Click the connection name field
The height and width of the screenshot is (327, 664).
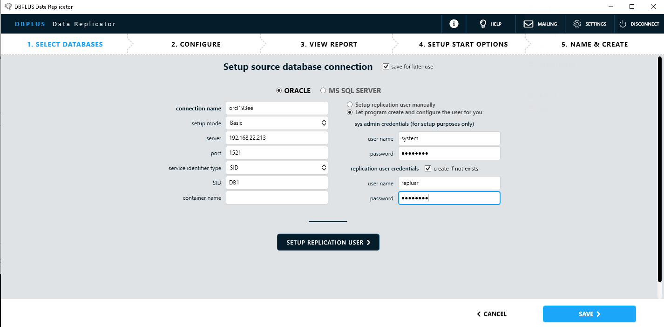coord(277,108)
